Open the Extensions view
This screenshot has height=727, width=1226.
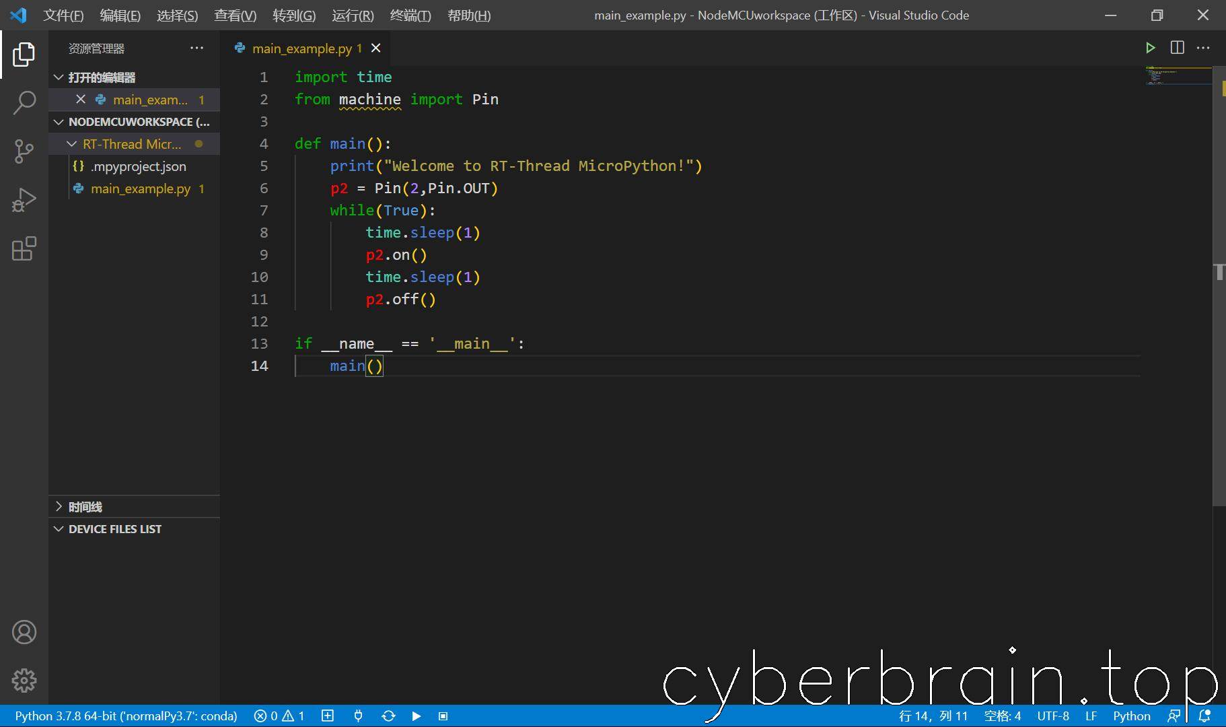[x=24, y=248]
